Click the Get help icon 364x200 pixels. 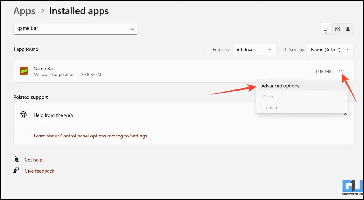click(x=16, y=160)
